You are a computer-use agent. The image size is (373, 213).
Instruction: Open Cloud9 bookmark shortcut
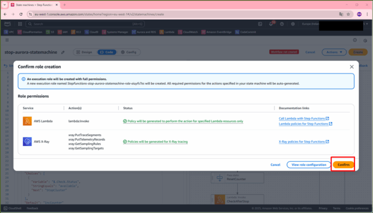92,32
